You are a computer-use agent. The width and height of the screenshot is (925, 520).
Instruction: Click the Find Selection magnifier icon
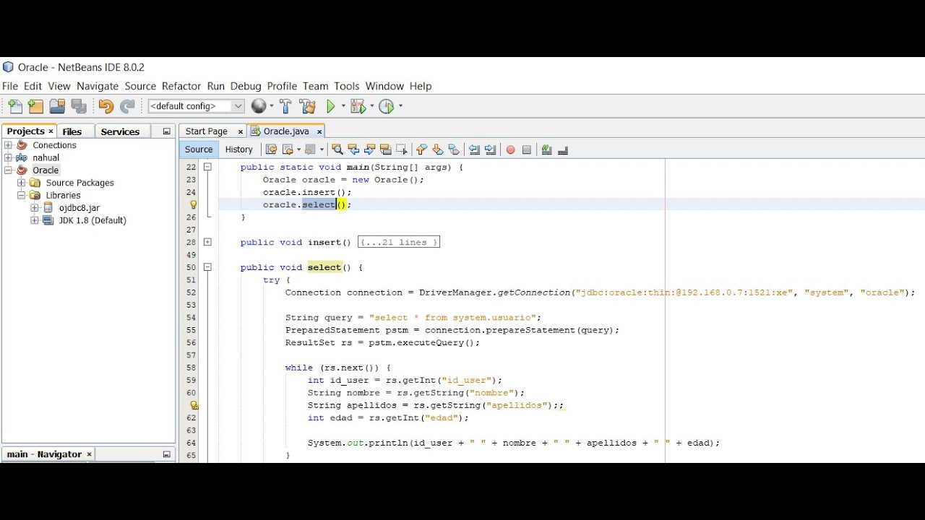tap(337, 149)
